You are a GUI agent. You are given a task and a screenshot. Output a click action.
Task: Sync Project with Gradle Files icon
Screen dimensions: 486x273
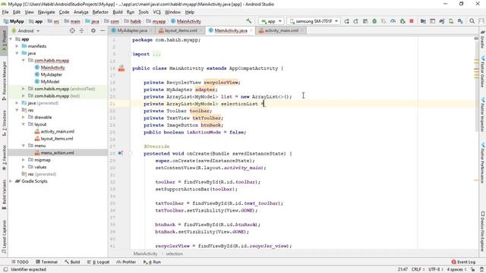[442, 21]
